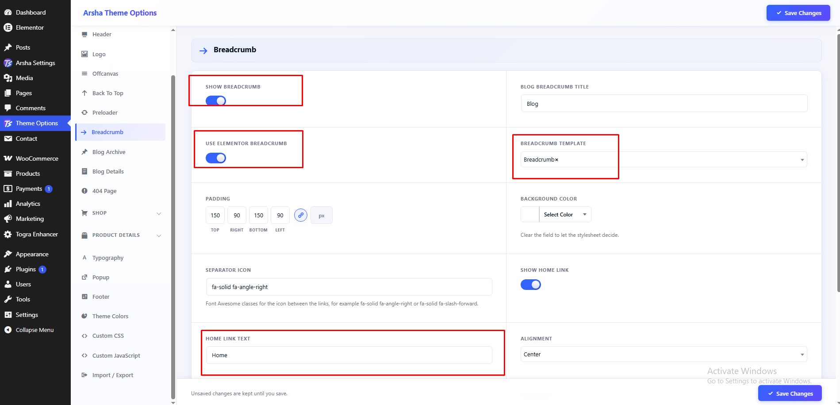Open Arsha Settings in admin menu
Viewport: 840px width, 405px height.
pos(35,63)
